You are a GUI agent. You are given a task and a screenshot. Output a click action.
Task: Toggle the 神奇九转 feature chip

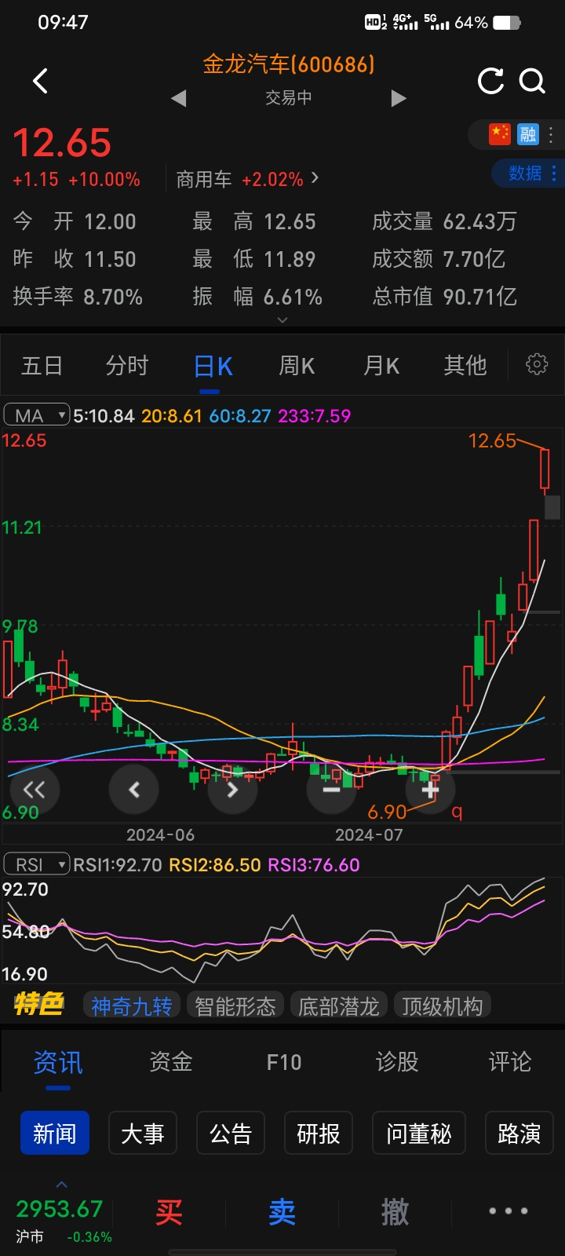click(132, 1006)
